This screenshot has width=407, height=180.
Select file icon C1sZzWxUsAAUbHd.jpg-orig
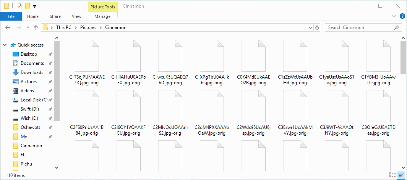(x=295, y=56)
